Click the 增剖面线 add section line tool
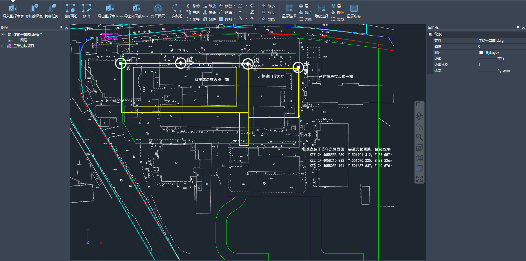This screenshot has height=261, width=526. tap(70, 11)
